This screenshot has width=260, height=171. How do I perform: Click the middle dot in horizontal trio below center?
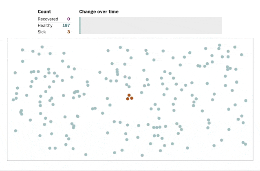157,127
